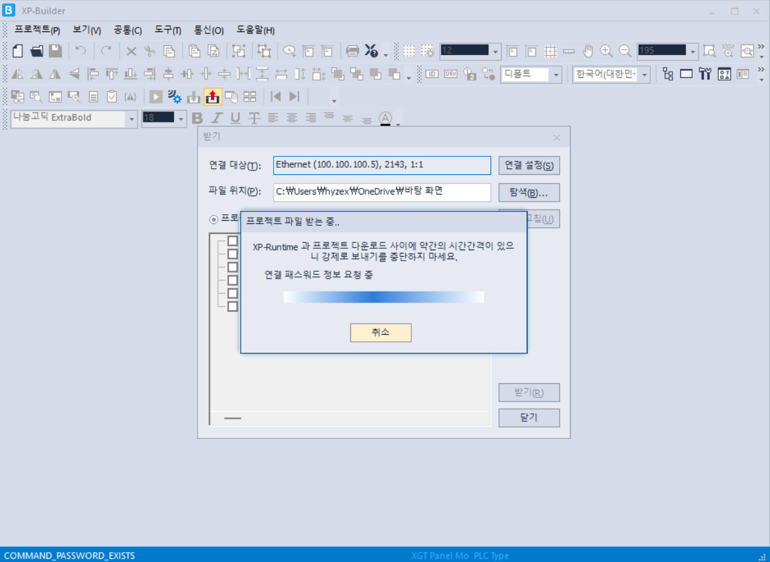Screen dimensions: 770x562
Task: Open a project via the folder icon
Action: coord(37,50)
